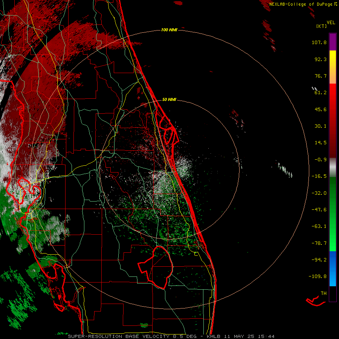
Task: Click the KMLB station identifier in caption
Action: (x=214, y=336)
